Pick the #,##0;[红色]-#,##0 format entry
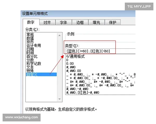156x124 pixels. [83, 92]
